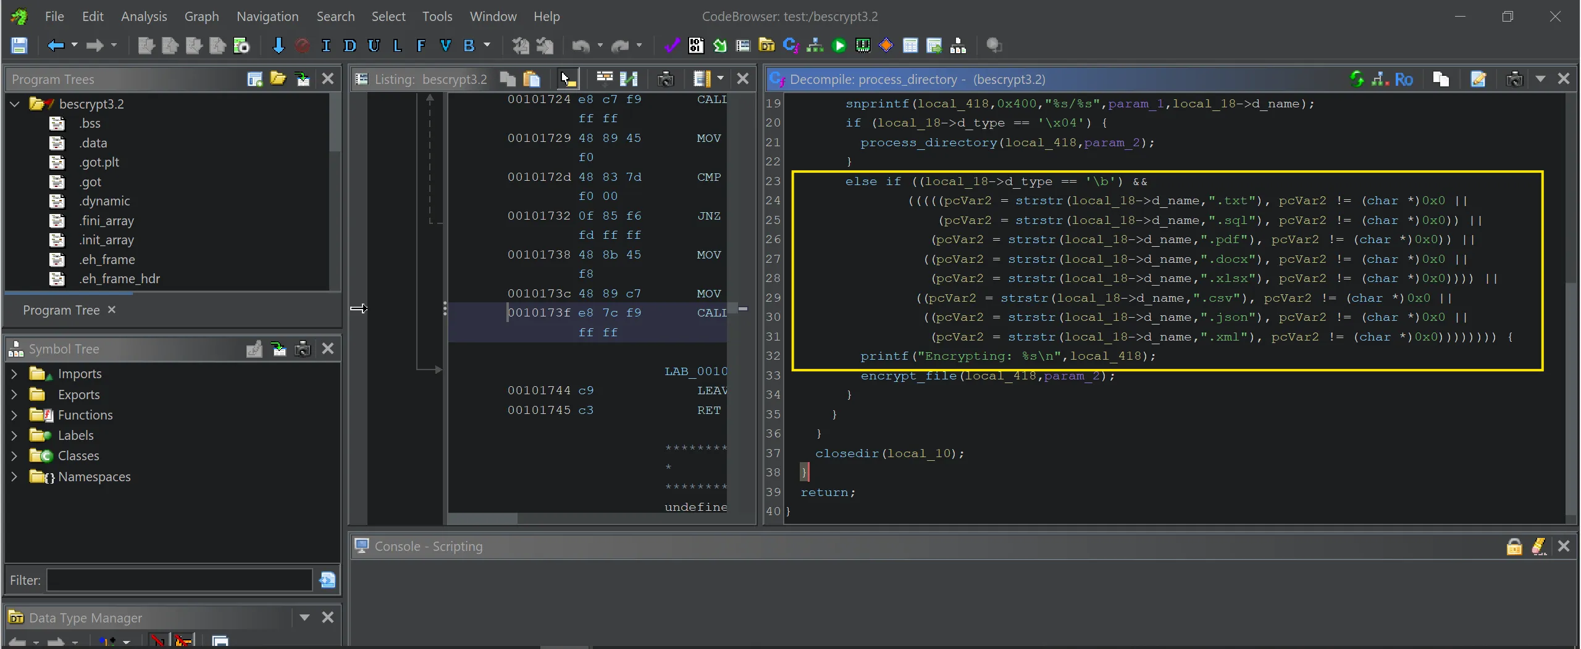Expand the Functions folder in Symbol Tree

click(x=14, y=415)
